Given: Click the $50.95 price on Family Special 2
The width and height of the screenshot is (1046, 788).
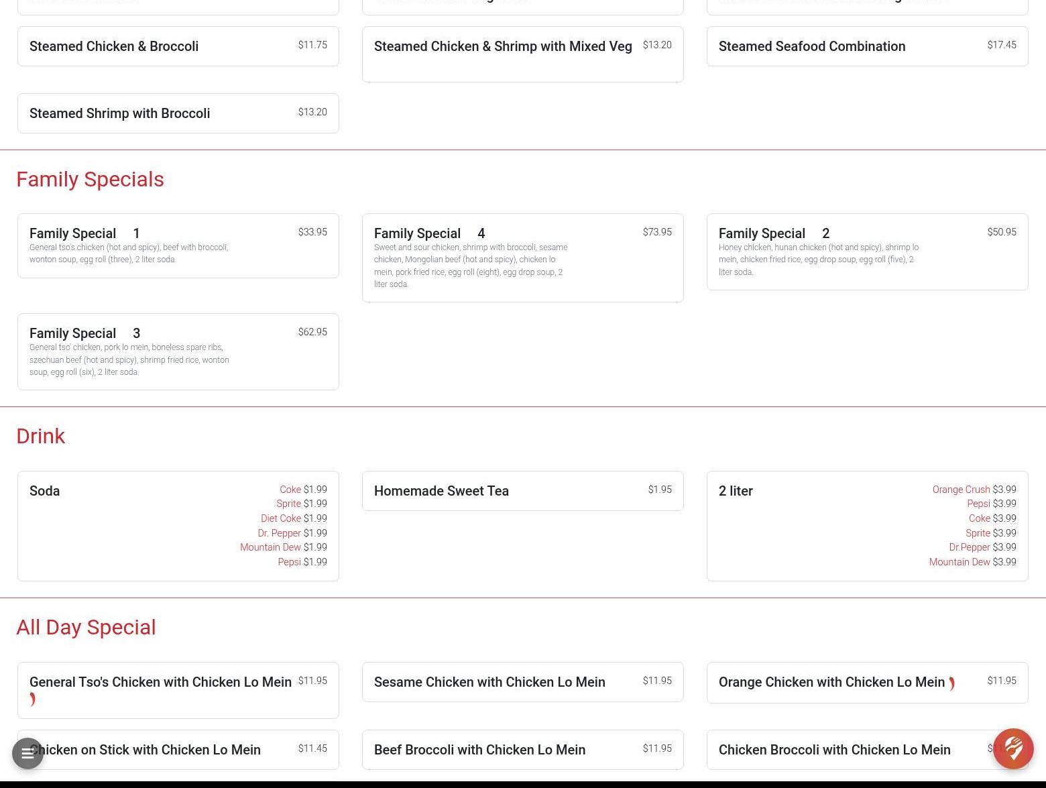Looking at the screenshot, I should click(1002, 232).
